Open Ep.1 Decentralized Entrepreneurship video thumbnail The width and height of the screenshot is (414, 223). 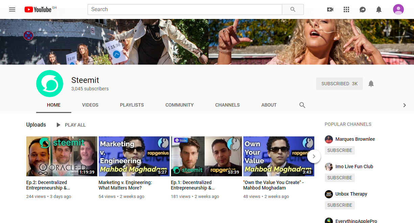(206, 156)
